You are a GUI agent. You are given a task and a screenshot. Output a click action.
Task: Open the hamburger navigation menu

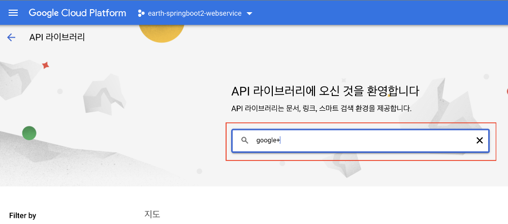point(13,13)
